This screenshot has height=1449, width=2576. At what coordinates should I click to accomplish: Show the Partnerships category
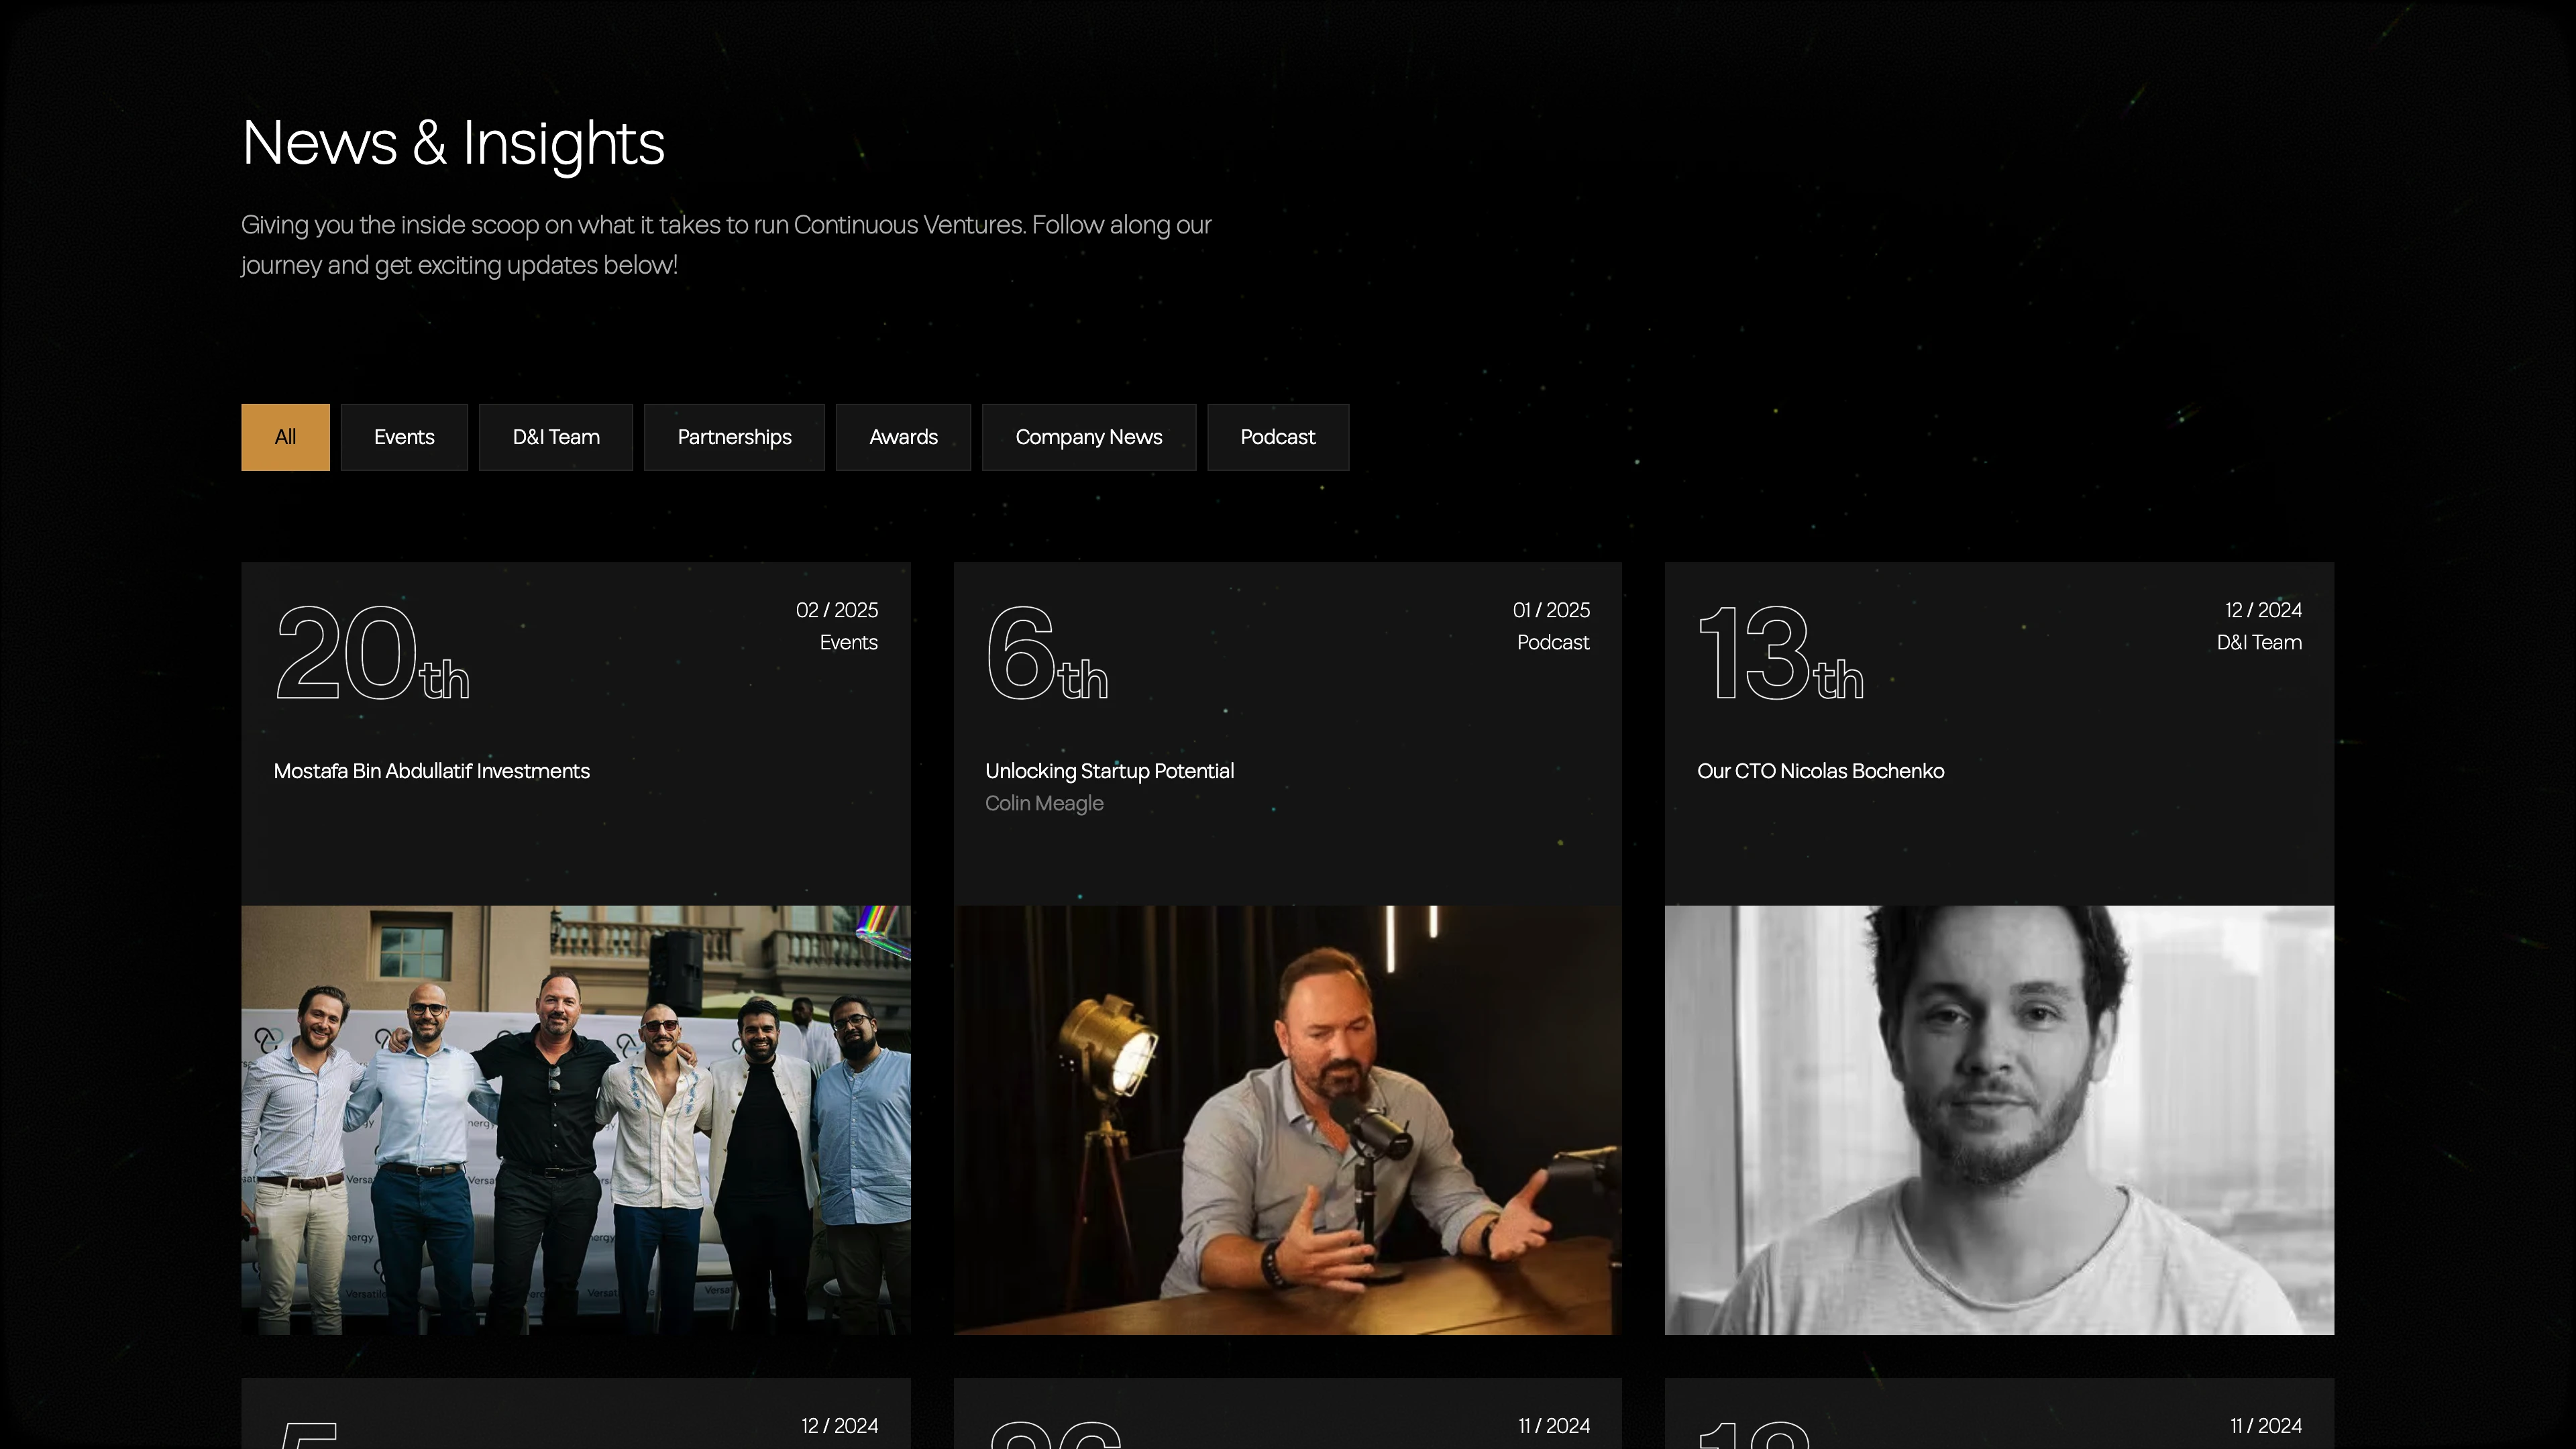point(734,437)
